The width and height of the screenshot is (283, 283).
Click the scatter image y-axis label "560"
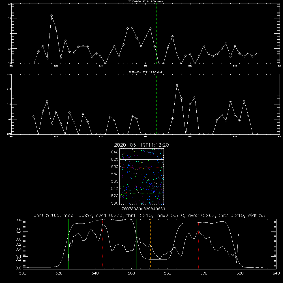pyautogui.click(x=115, y=181)
